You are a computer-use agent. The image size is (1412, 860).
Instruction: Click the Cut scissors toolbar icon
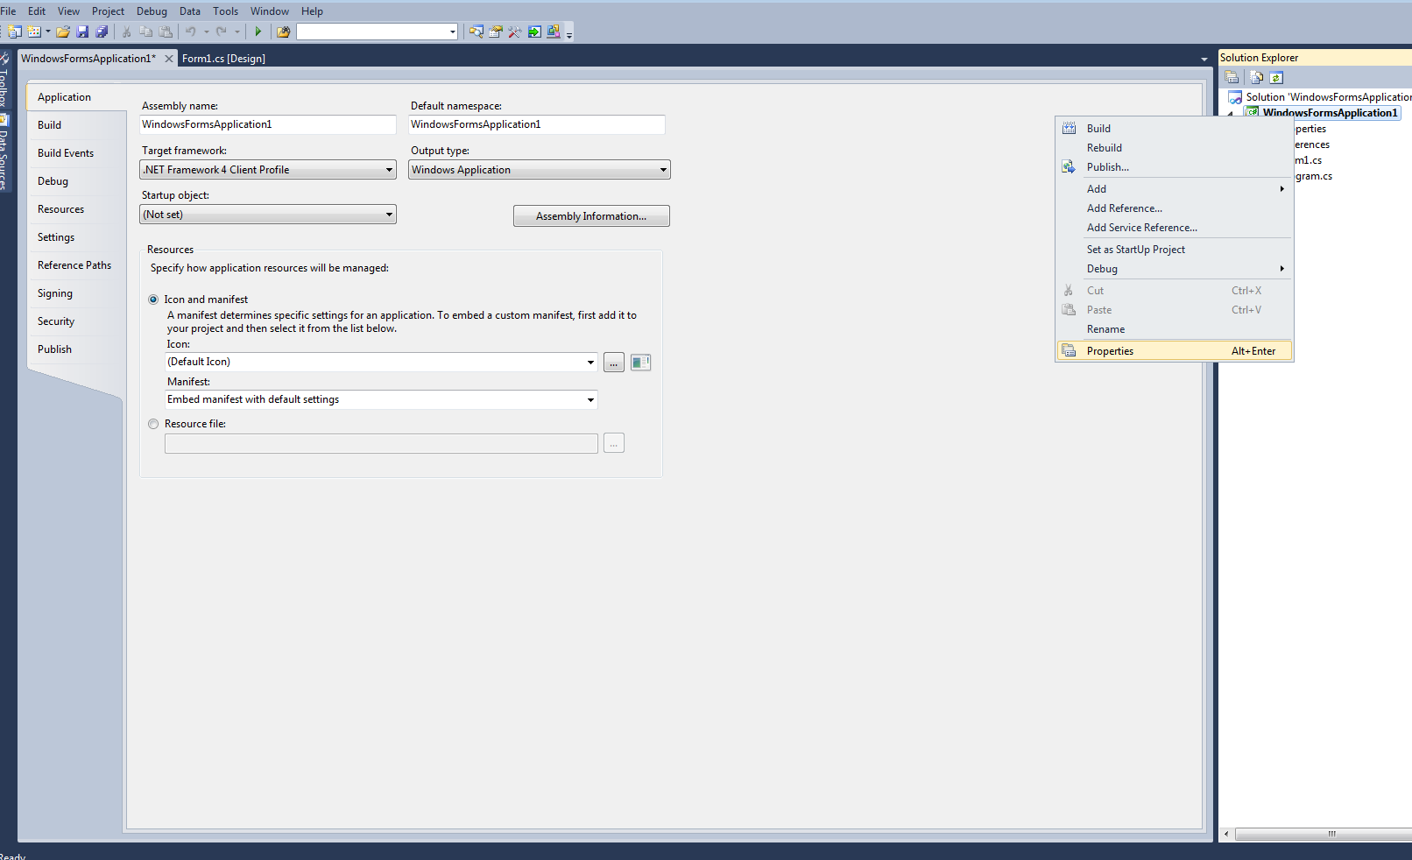coord(127,32)
